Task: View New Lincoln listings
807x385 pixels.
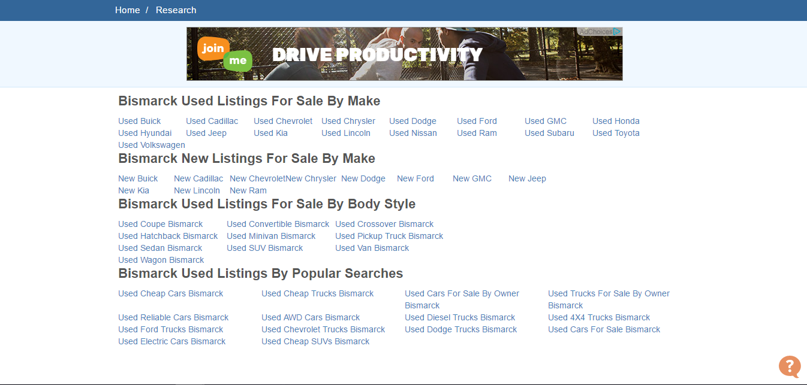Action: point(197,190)
